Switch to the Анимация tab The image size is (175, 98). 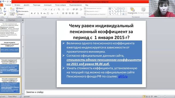click(48, 5)
